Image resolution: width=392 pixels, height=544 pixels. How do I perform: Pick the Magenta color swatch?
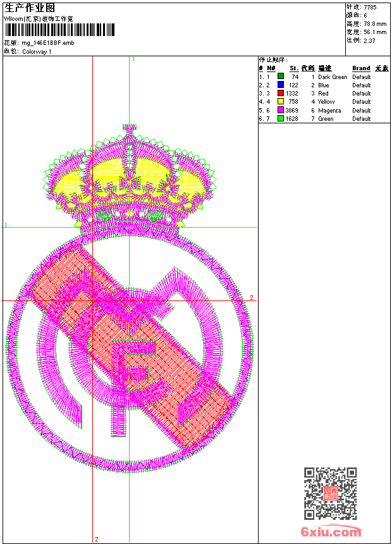point(281,110)
